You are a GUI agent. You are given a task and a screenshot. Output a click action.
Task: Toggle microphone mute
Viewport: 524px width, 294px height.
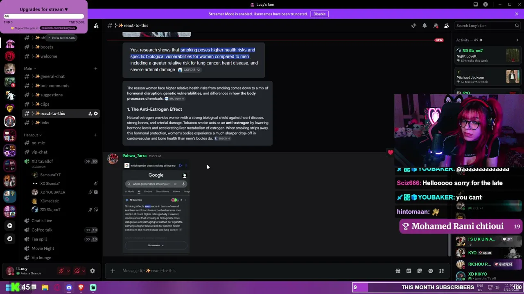pyautogui.click(x=61, y=271)
